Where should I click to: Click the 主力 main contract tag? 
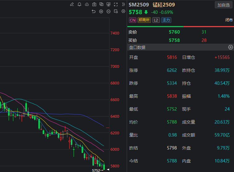point(166,20)
